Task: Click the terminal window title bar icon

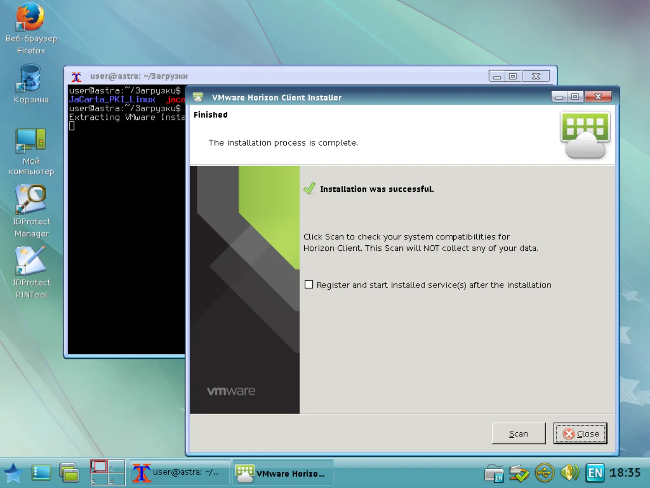Action: (x=76, y=76)
